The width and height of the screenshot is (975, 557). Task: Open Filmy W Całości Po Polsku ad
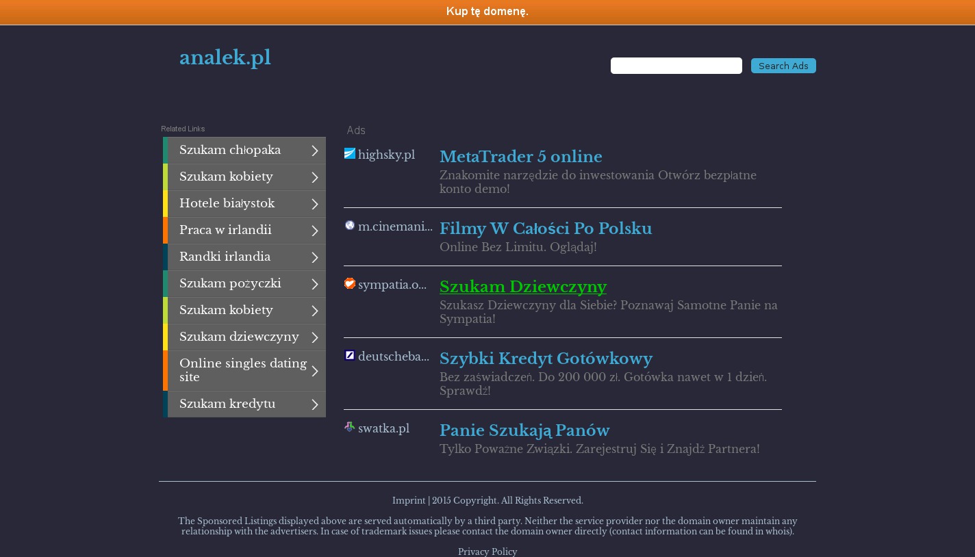tap(545, 229)
